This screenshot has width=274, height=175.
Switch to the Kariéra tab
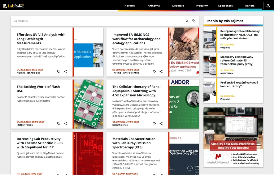250,6
